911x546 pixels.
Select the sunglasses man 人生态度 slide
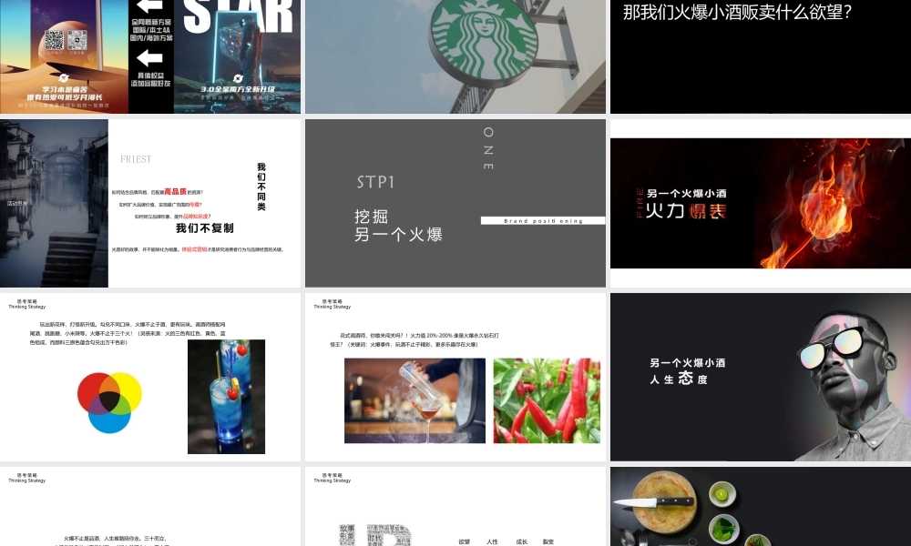tap(759, 373)
